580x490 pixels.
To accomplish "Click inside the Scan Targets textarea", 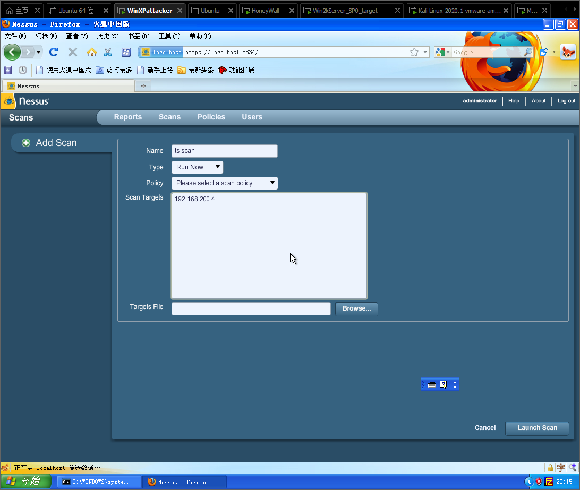I will [x=269, y=246].
